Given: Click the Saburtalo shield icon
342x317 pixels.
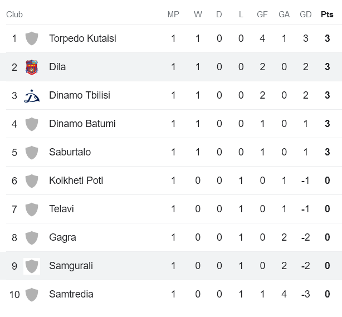Looking at the screenshot, I should click(x=32, y=152).
